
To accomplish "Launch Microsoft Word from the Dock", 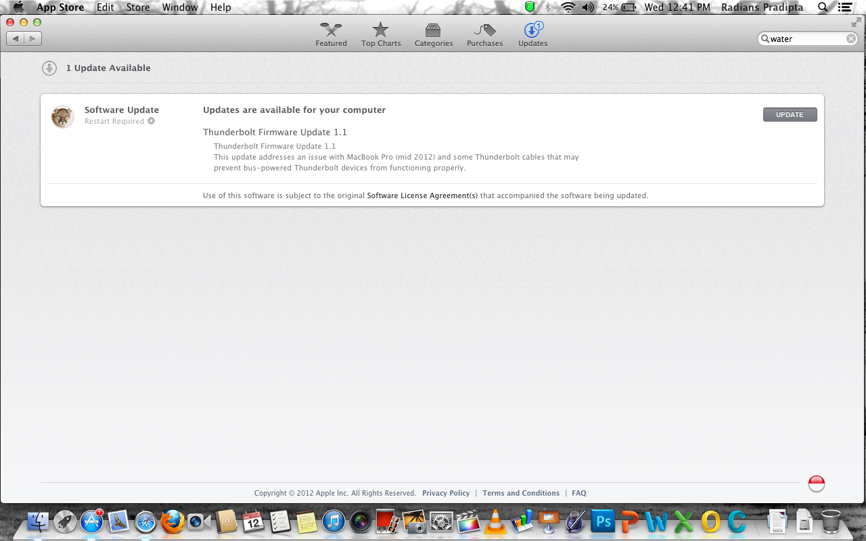I will (x=656, y=521).
